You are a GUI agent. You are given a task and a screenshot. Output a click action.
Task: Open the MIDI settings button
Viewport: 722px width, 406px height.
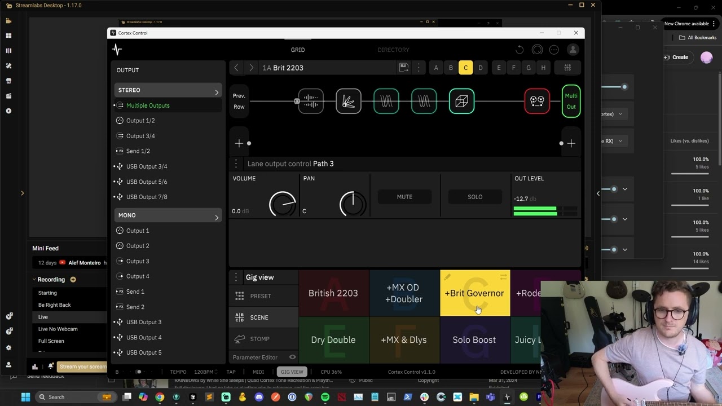[x=258, y=372]
